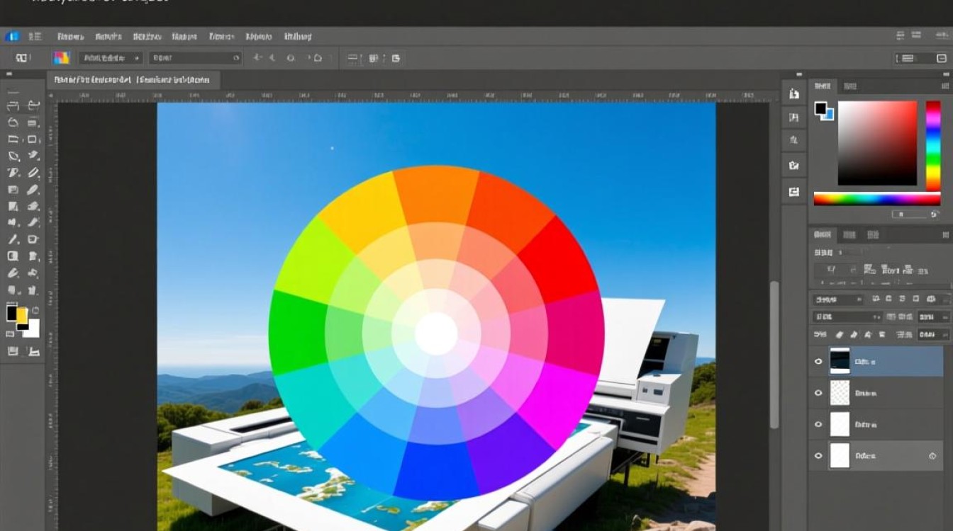
Task: Select the top-left tool in the left toolbar
Action: coord(13,106)
